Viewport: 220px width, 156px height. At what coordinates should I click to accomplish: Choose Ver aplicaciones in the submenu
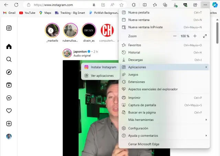click(102, 75)
